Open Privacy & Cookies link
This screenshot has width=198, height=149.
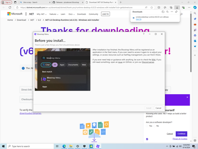(180, 139)
